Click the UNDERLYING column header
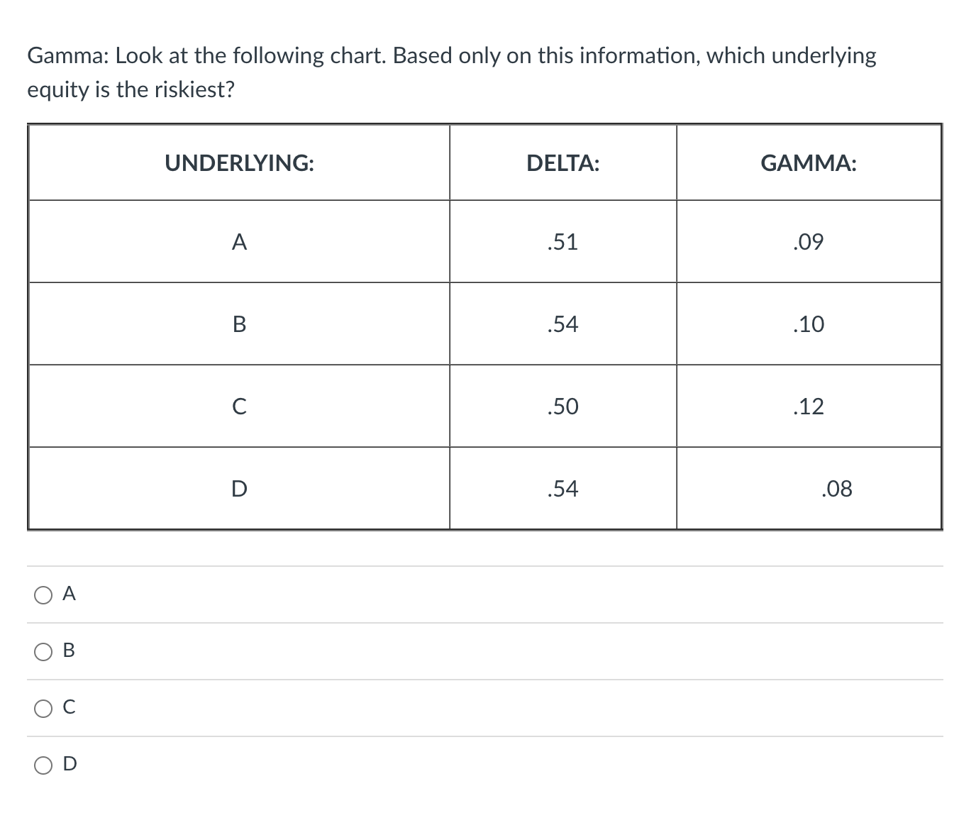Viewport: 959px width, 813px height. pyautogui.click(x=240, y=162)
